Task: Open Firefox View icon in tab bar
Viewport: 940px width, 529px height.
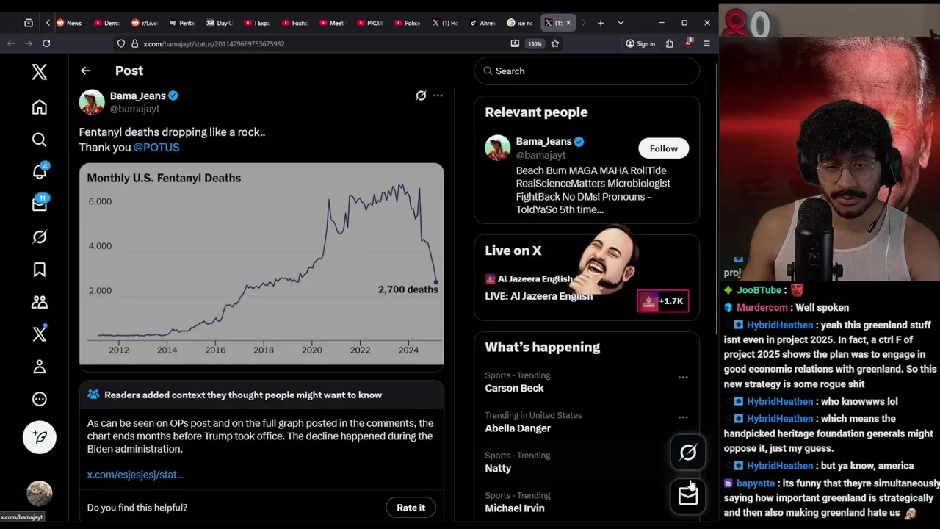Action: [x=29, y=23]
